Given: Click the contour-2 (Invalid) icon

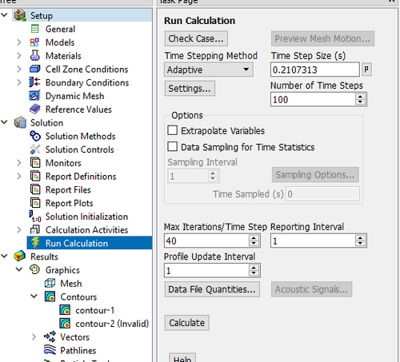Looking at the screenshot, I should tap(65, 324).
